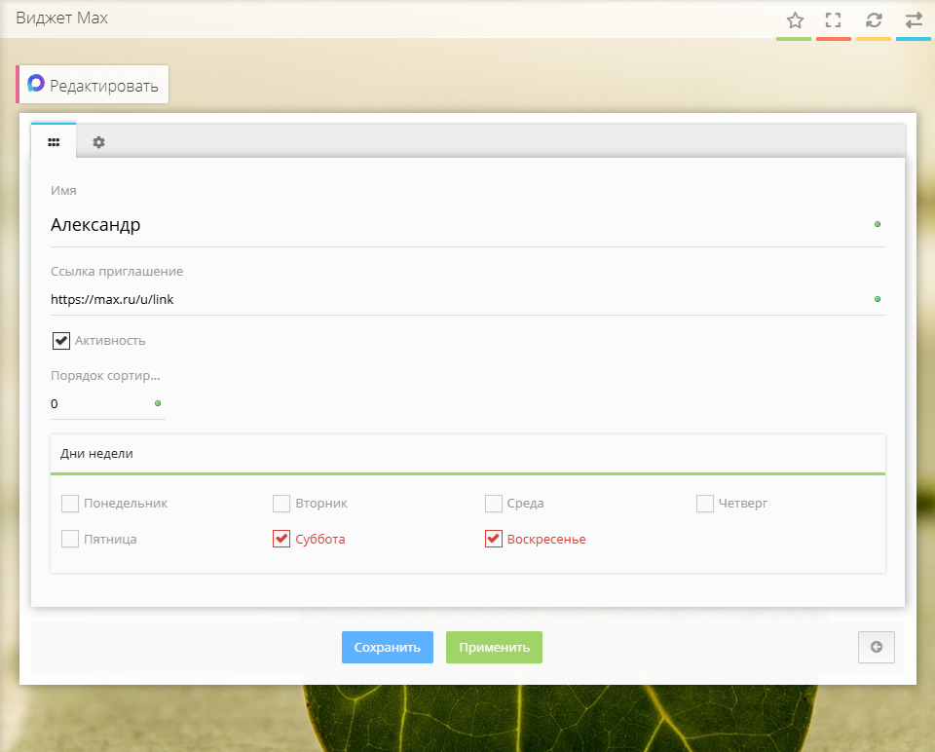
Task: Uncheck the Активность checkbox
Action: (x=61, y=340)
